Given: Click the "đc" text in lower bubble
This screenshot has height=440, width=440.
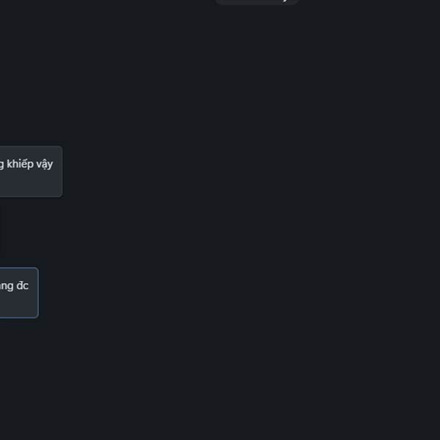Looking at the screenshot, I should coord(23,285).
